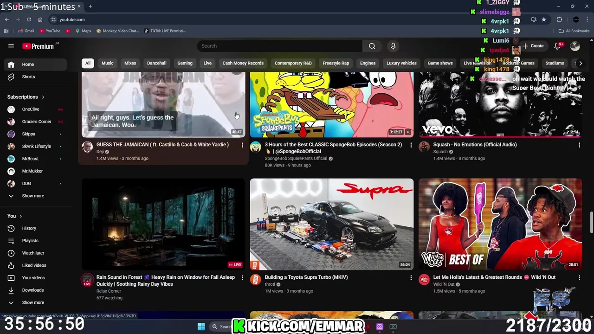Select the Music filter chip
The width and height of the screenshot is (594, 334).
[x=107, y=63]
